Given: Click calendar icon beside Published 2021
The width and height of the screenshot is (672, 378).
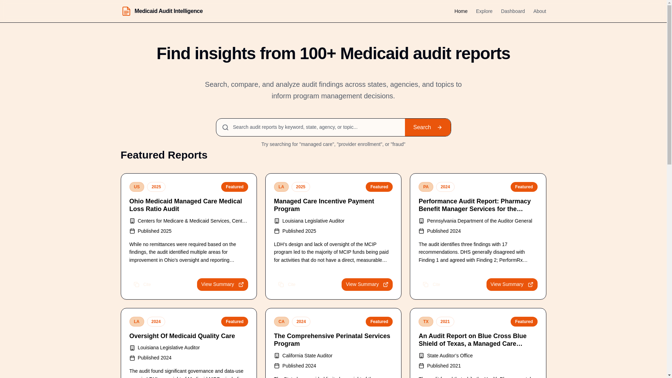Looking at the screenshot, I should coord(421,366).
